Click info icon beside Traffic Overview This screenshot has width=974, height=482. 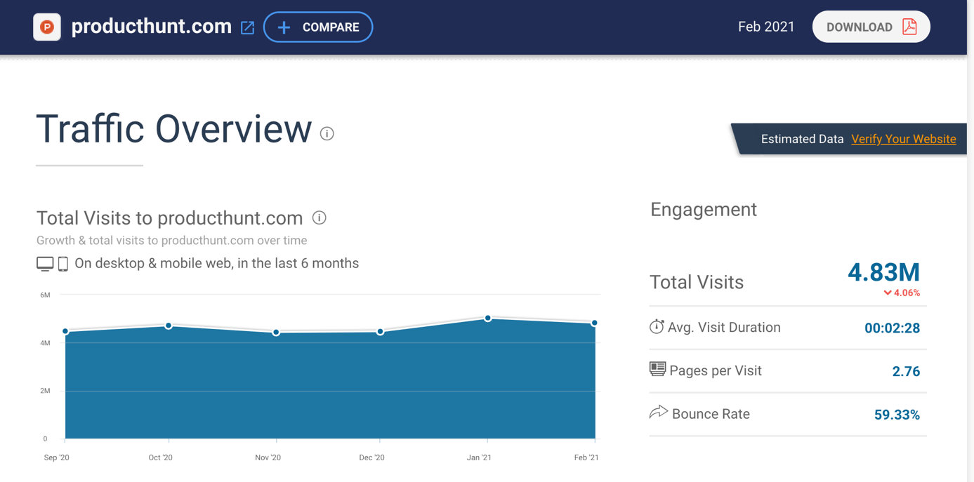[327, 133]
